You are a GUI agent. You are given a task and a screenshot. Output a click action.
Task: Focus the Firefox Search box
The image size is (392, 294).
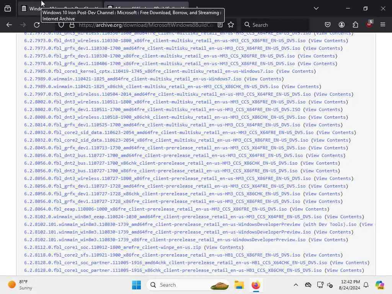click(x=275, y=25)
